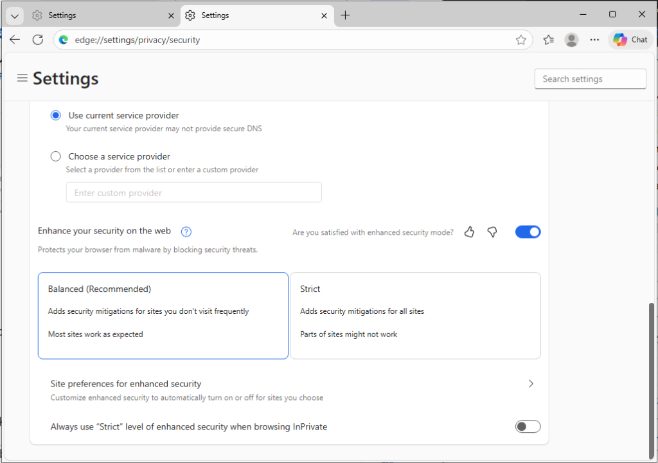
Task: Open the profile account icon
Action: click(x=571, y=40)
